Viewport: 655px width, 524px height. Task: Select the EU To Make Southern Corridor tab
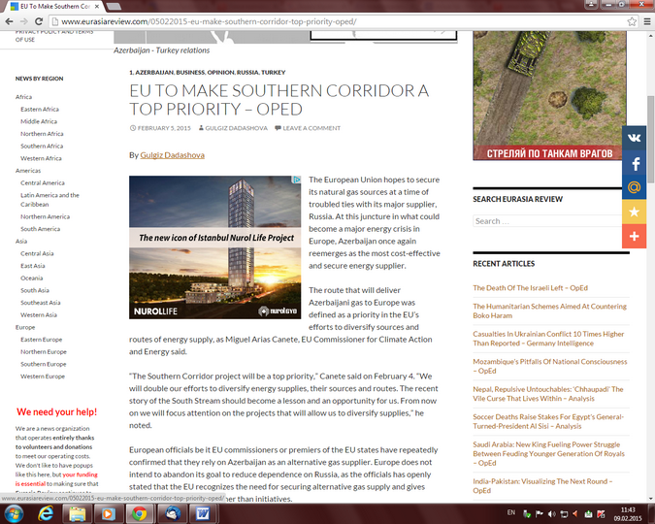[x=54, y=6]
